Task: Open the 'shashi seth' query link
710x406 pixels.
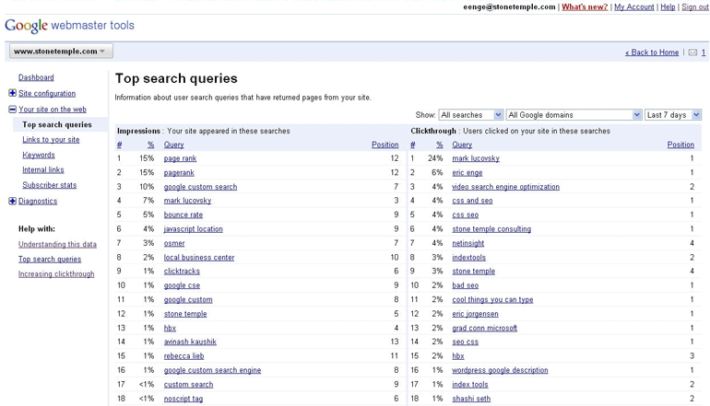Action: (471, 399)
